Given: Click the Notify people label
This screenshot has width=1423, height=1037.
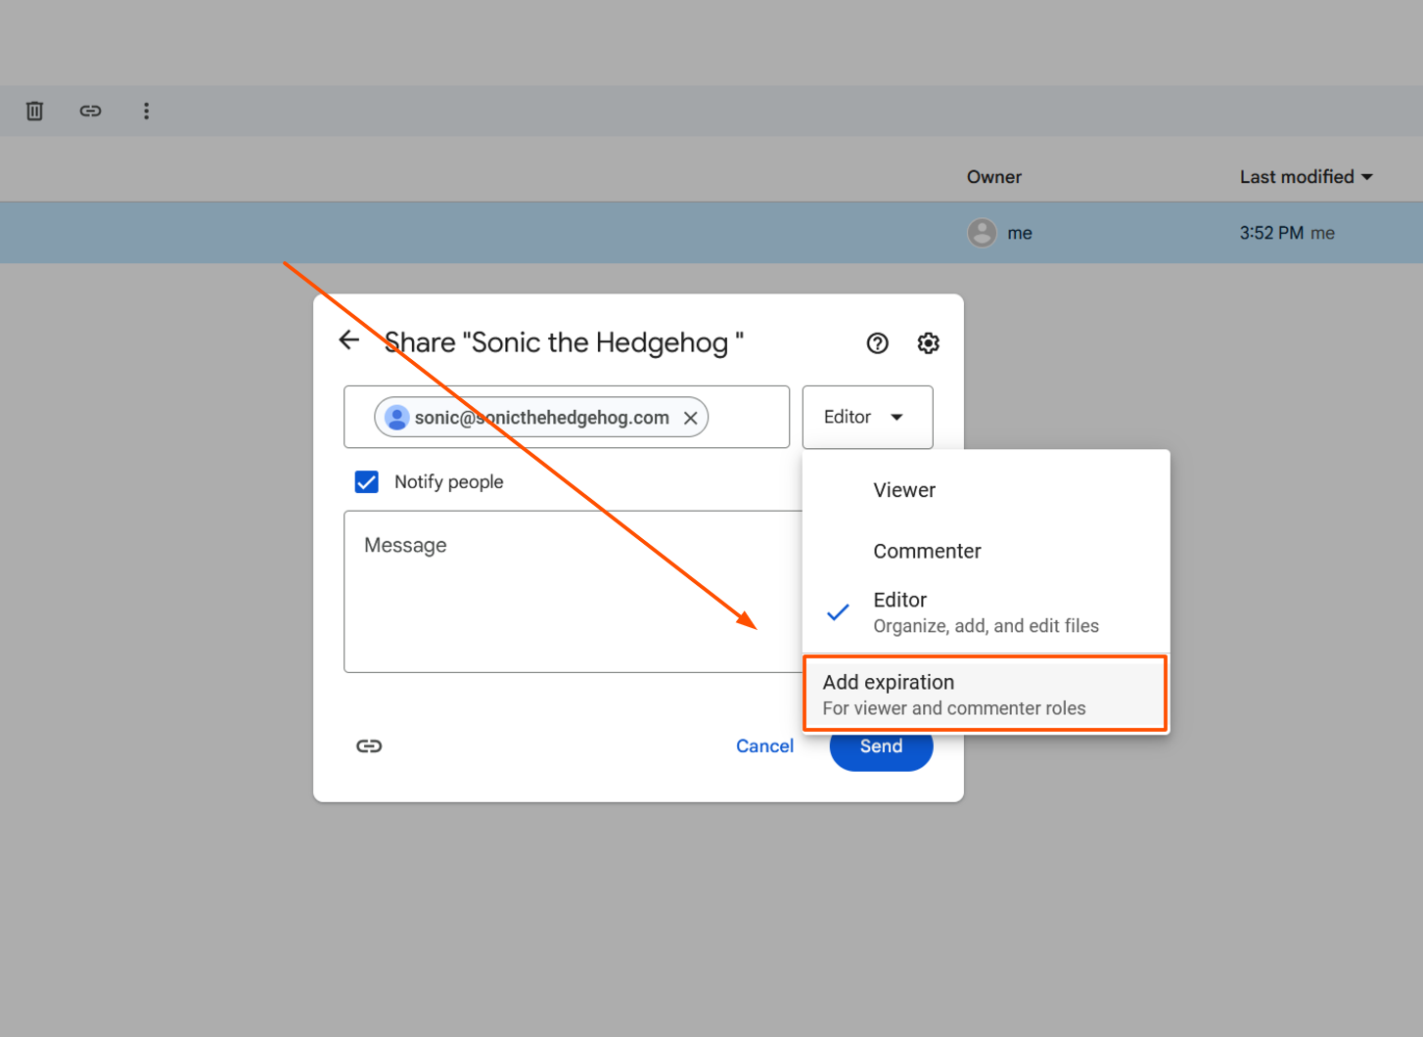Looking at the screenshot, I should coord(448,482).
